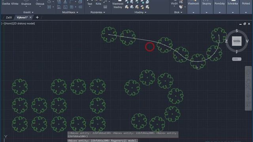Expand the Hladiny panel
Screen dimensions: 253x142
140,12
